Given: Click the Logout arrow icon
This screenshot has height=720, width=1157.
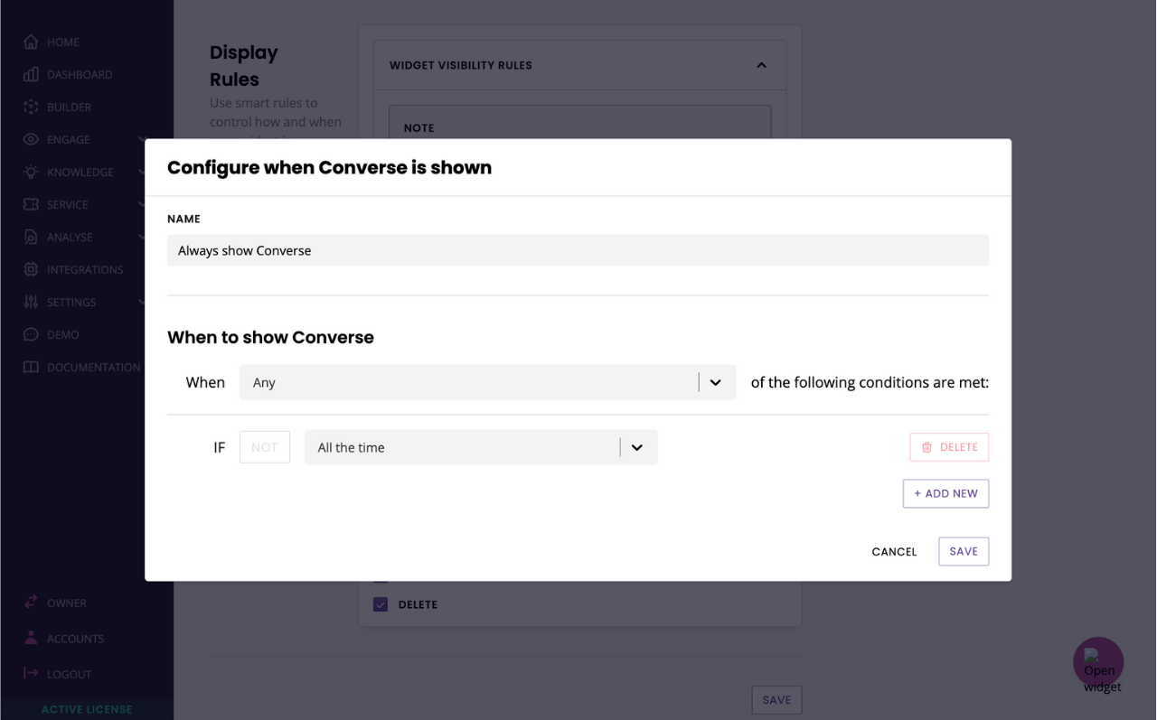Looking at the screenshot, I should [31, 673].
